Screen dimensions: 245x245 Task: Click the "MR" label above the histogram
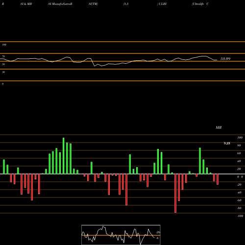(x=219, y=127)
